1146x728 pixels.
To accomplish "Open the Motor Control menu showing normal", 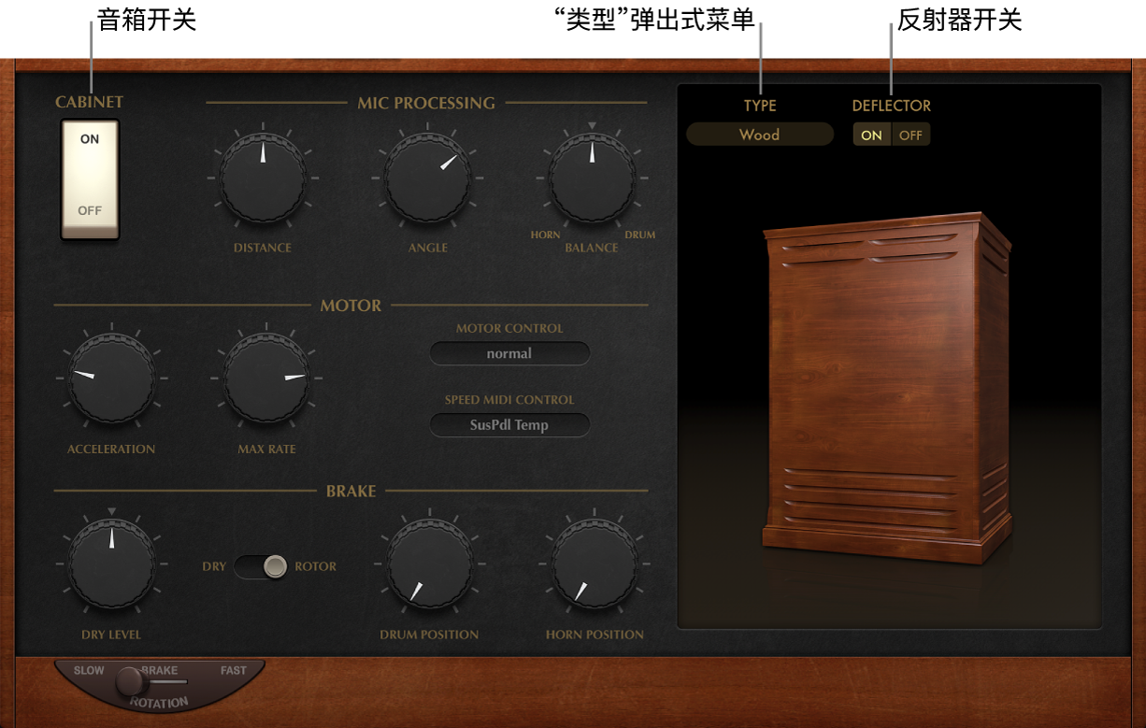I will (x=509, y=353).
